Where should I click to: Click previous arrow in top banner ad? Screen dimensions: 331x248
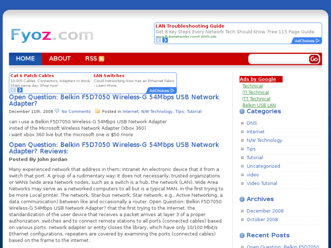point(158,40)
